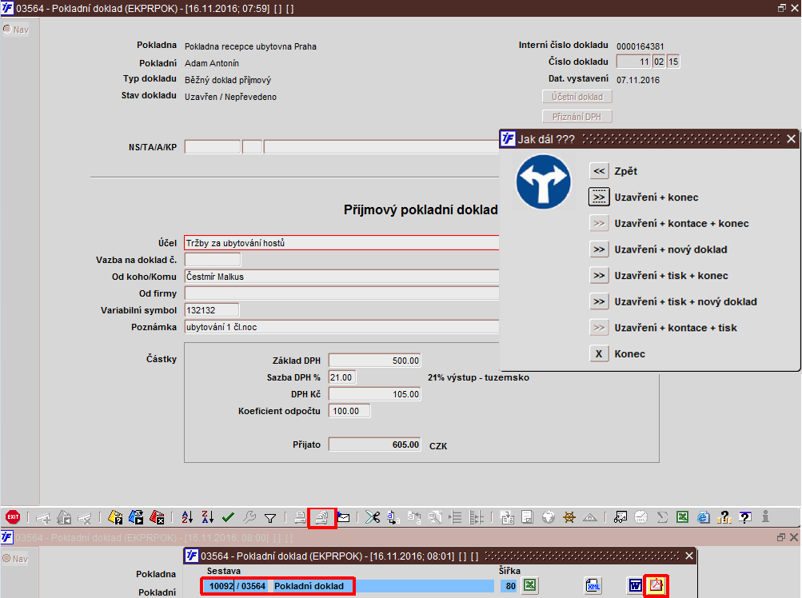This screenshot has width=802, height=598.
Task: Click the green Excel export toolbar icon
Action: coord(682,518)
